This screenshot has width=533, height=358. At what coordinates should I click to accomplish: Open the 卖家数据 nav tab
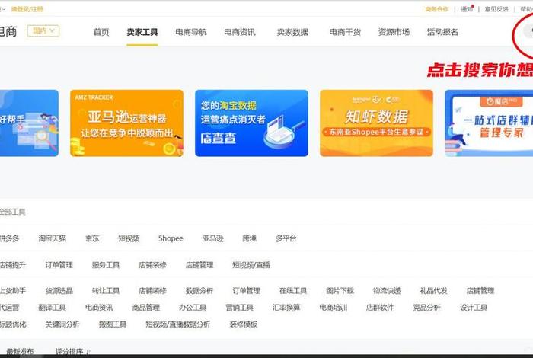click(292, 32)
